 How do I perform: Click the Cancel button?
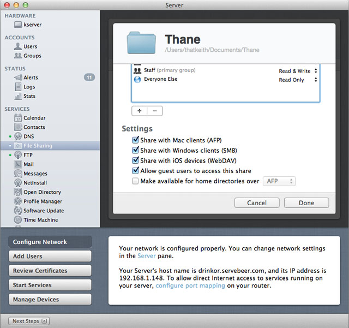(257, 203)
